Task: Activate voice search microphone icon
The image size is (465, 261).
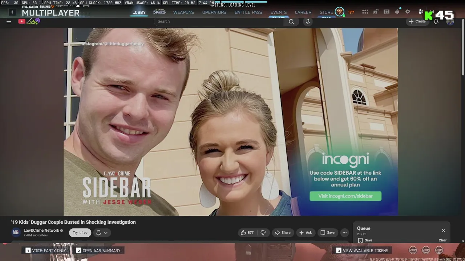Action: pos(308,21)
